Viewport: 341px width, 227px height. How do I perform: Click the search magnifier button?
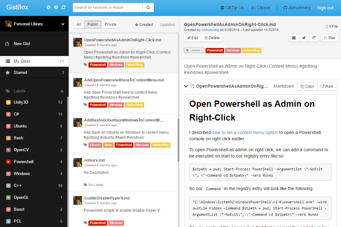148,8
